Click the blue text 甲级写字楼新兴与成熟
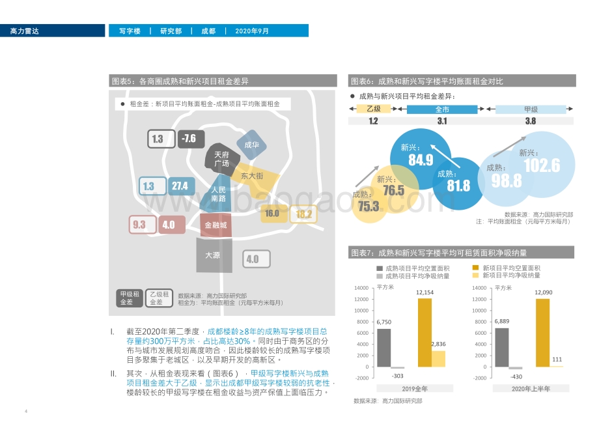599x424 pixels. click(x=289, y=374)
